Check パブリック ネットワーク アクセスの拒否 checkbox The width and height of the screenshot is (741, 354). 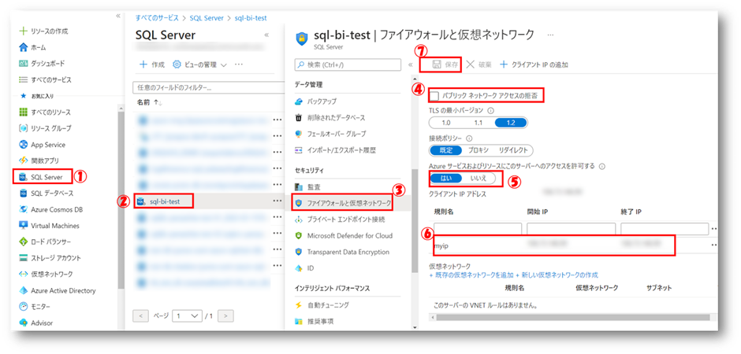(x=435, y=96)
